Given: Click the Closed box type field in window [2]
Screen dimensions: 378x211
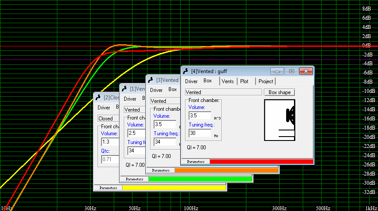Looking at the screenshot, I should [x=108, y=118].
